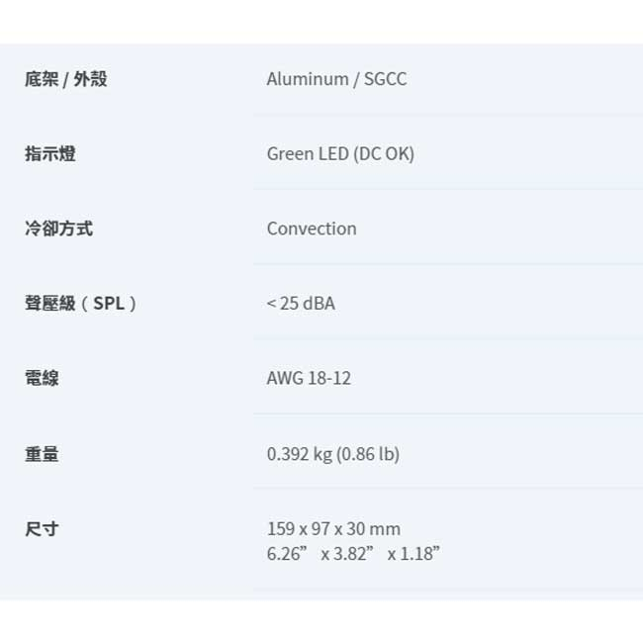Viewport: 643px width, 643px height.
Task: Click the 指示燈 row label
Action: (50, 154)
